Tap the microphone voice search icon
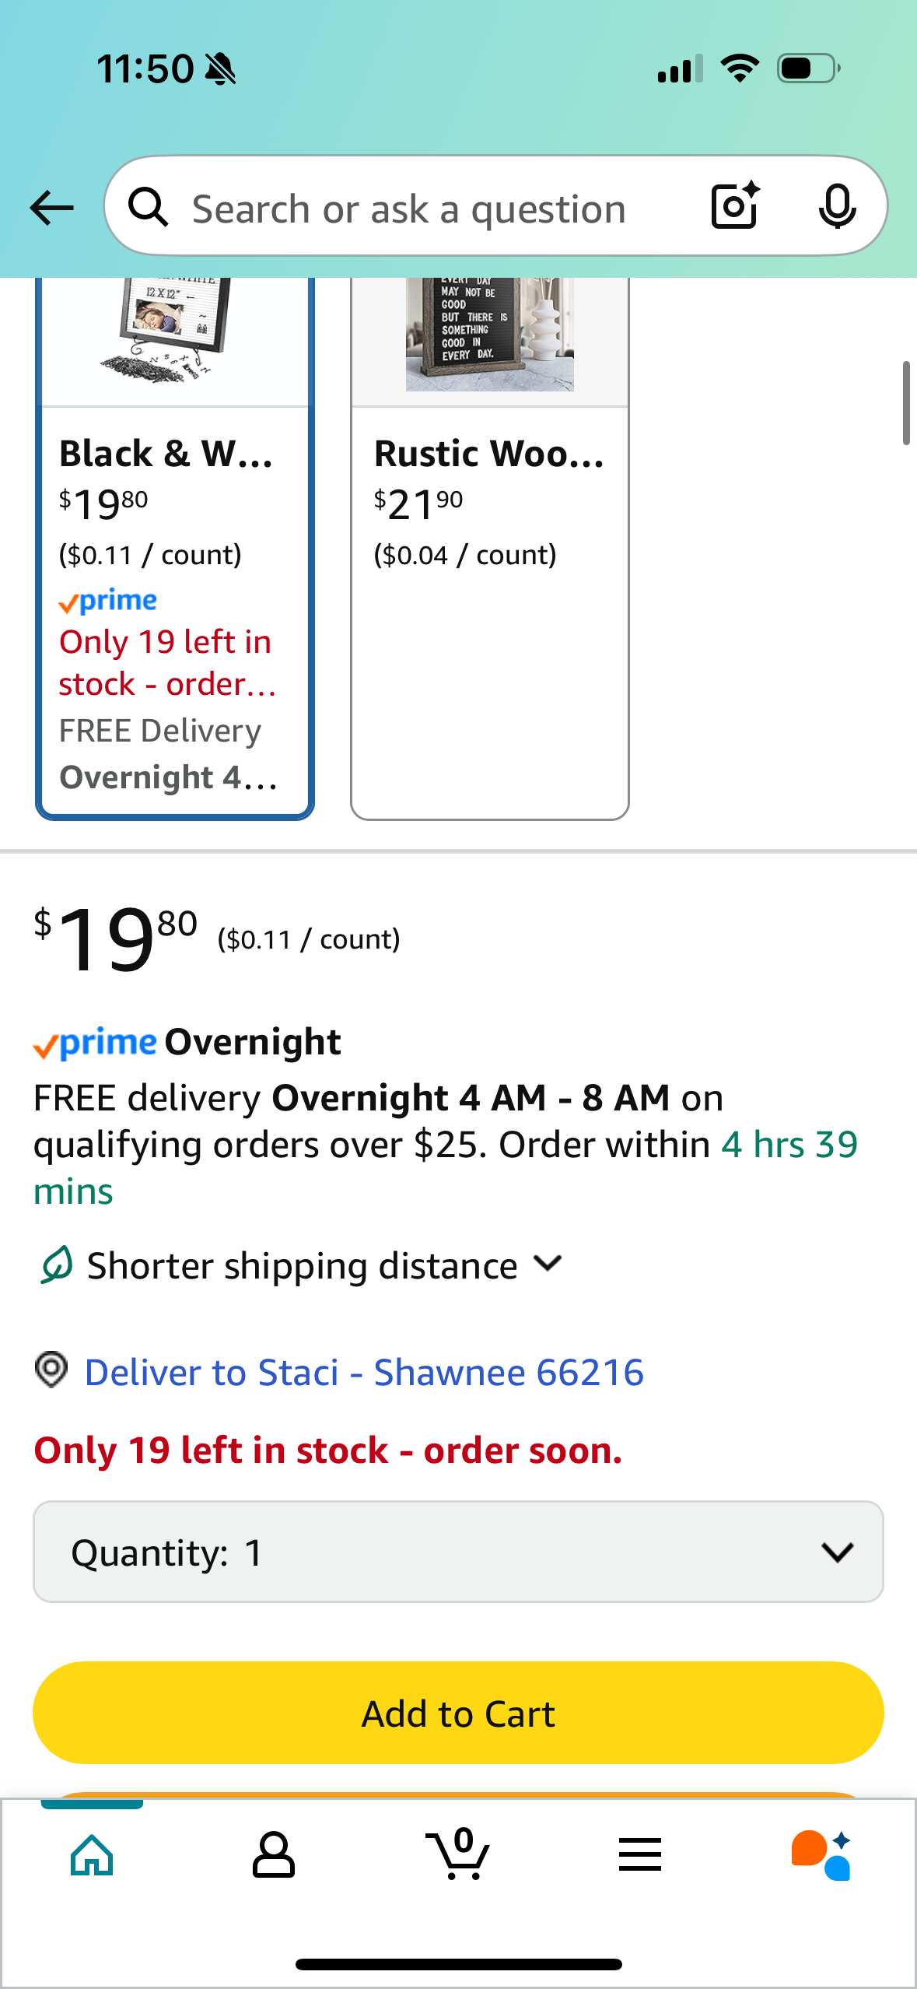The width and height of the screenshot is (917, 1989). coord(837,206)
